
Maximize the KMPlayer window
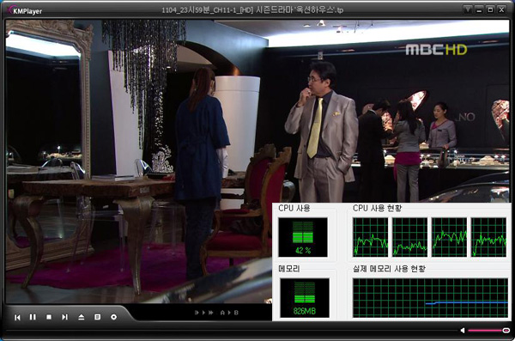pos(490,9)
